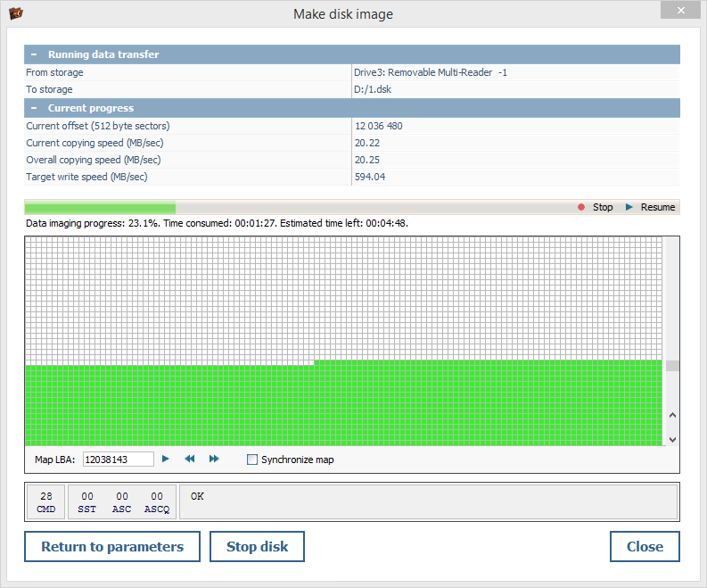Click the fast-forward map double-arrow icon
This screenshot has width=707, height=588.
(214, 459)
